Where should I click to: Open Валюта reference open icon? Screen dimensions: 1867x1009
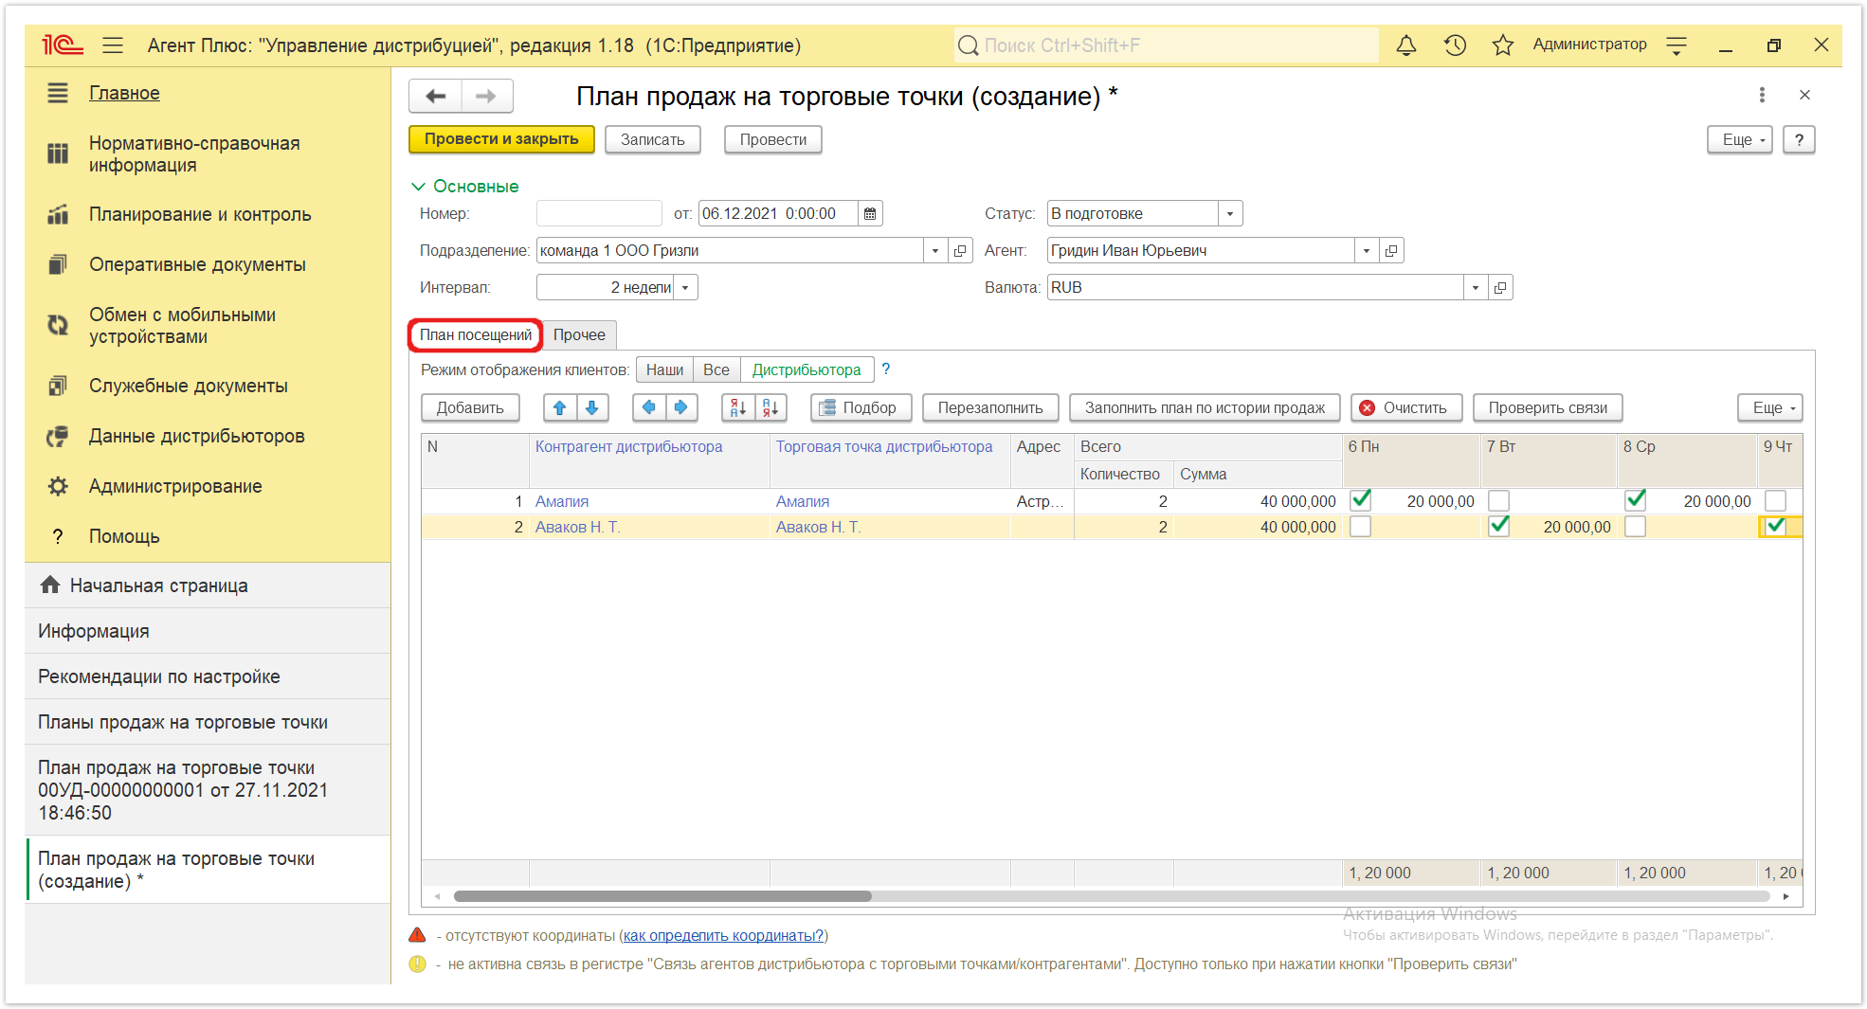(x=1500, y=287)
